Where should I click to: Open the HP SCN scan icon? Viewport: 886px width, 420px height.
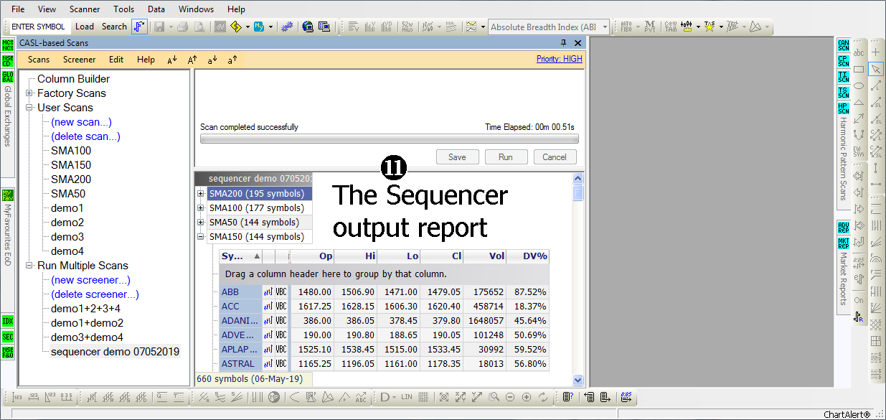pos(844,108)
